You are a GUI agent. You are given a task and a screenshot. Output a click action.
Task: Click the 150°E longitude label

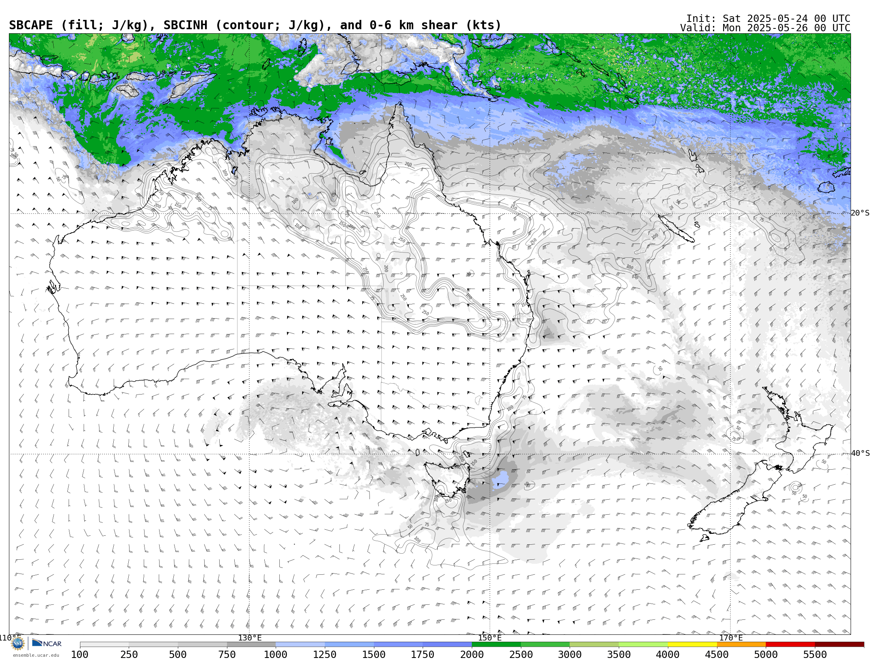pyautogui.click(x=490, y=638)
